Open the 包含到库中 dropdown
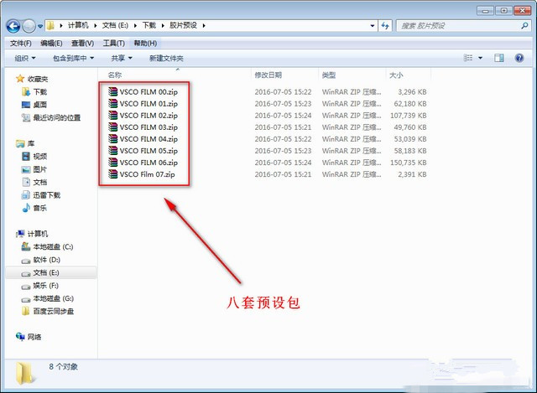Screen dimensions: 537x393 click(73, 58)
